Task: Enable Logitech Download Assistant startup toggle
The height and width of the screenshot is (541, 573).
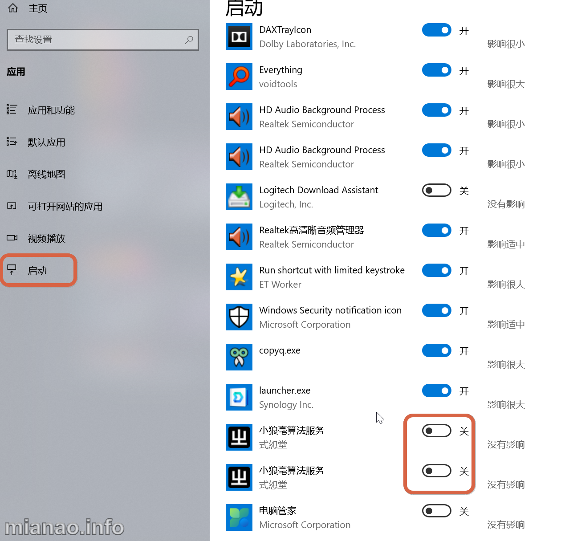Action: click(437, 190)
